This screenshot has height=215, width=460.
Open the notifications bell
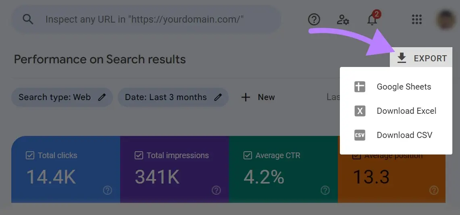[372, 19]
